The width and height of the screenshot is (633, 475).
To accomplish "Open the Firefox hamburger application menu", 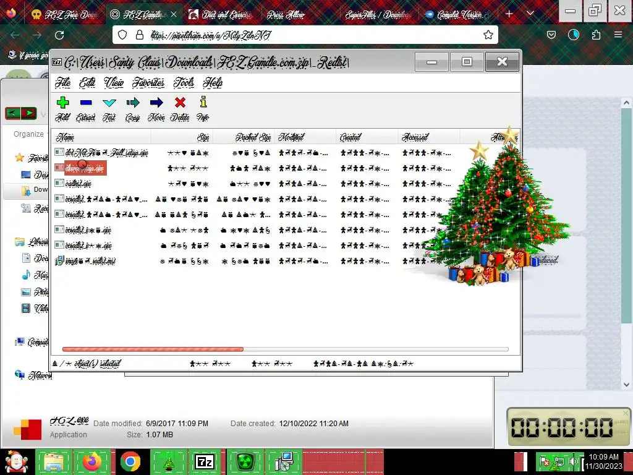I will click(618, 35).
